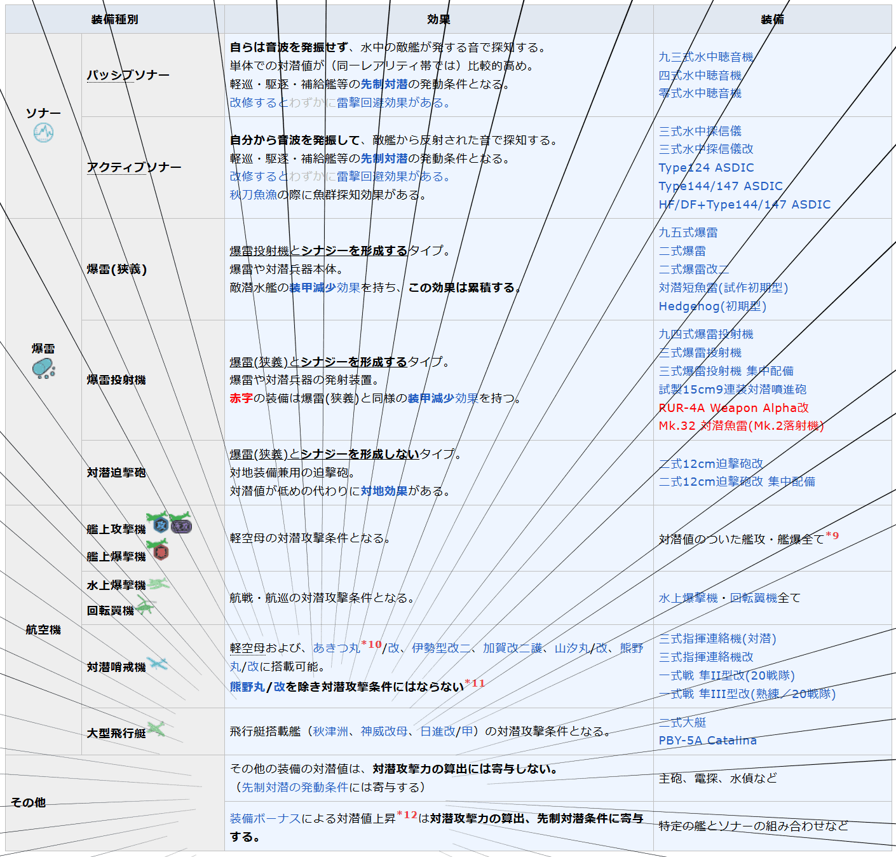Open the 九三式水中聴音機 equipment link

coord(706,57)
